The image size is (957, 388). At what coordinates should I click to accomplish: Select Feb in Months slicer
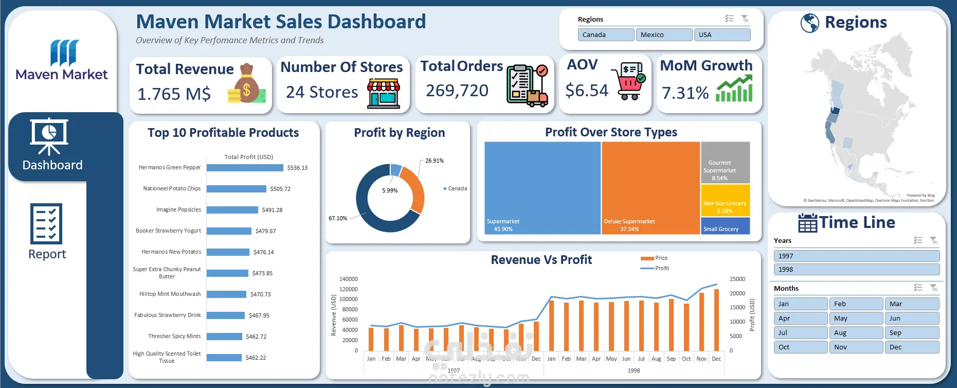[x=856, y=304]
